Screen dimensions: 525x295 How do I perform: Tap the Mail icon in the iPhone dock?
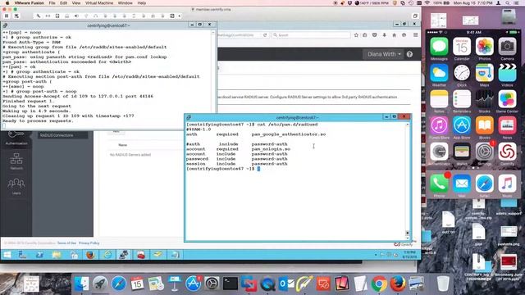coord(462,184)
